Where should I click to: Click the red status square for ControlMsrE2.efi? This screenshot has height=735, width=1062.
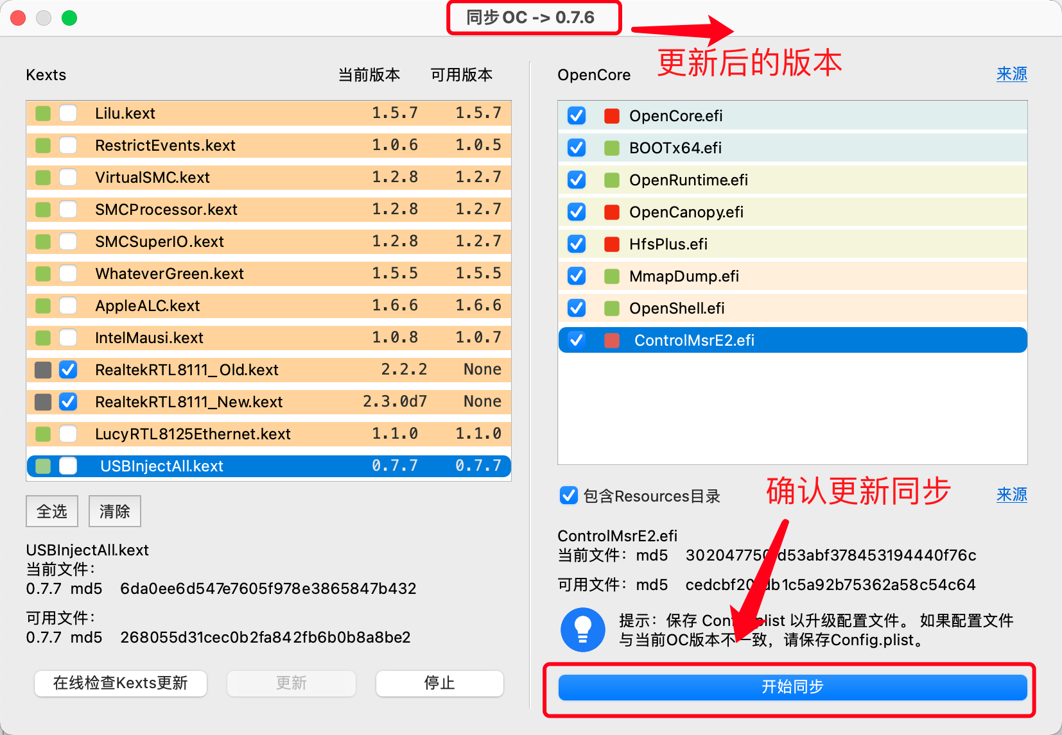pyautogui.click(x=612, y=341)
